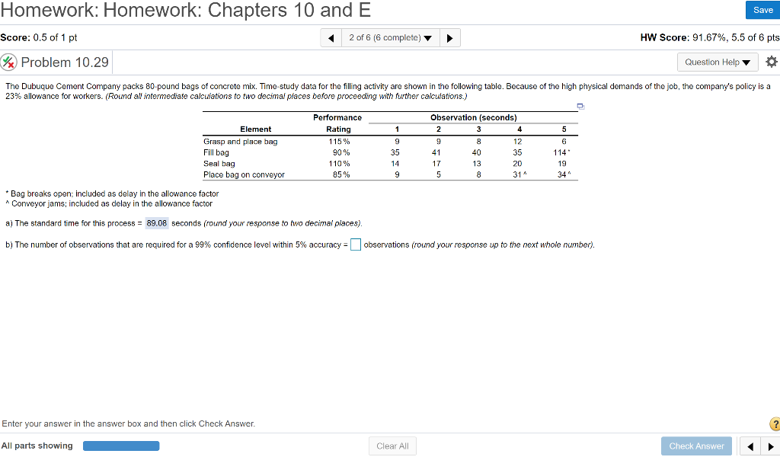Open the settings gear icon
This screenshot has height=457, width=780.
771,62
